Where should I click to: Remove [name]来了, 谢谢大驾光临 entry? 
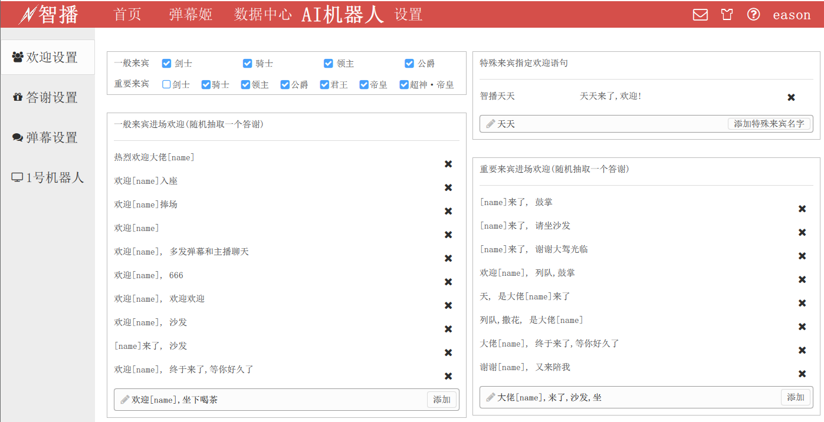[802, 256]
